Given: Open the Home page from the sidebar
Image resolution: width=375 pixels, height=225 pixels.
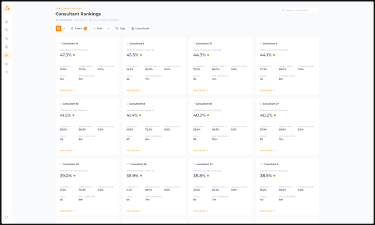Looking at the screenshot, I should 6,22.
